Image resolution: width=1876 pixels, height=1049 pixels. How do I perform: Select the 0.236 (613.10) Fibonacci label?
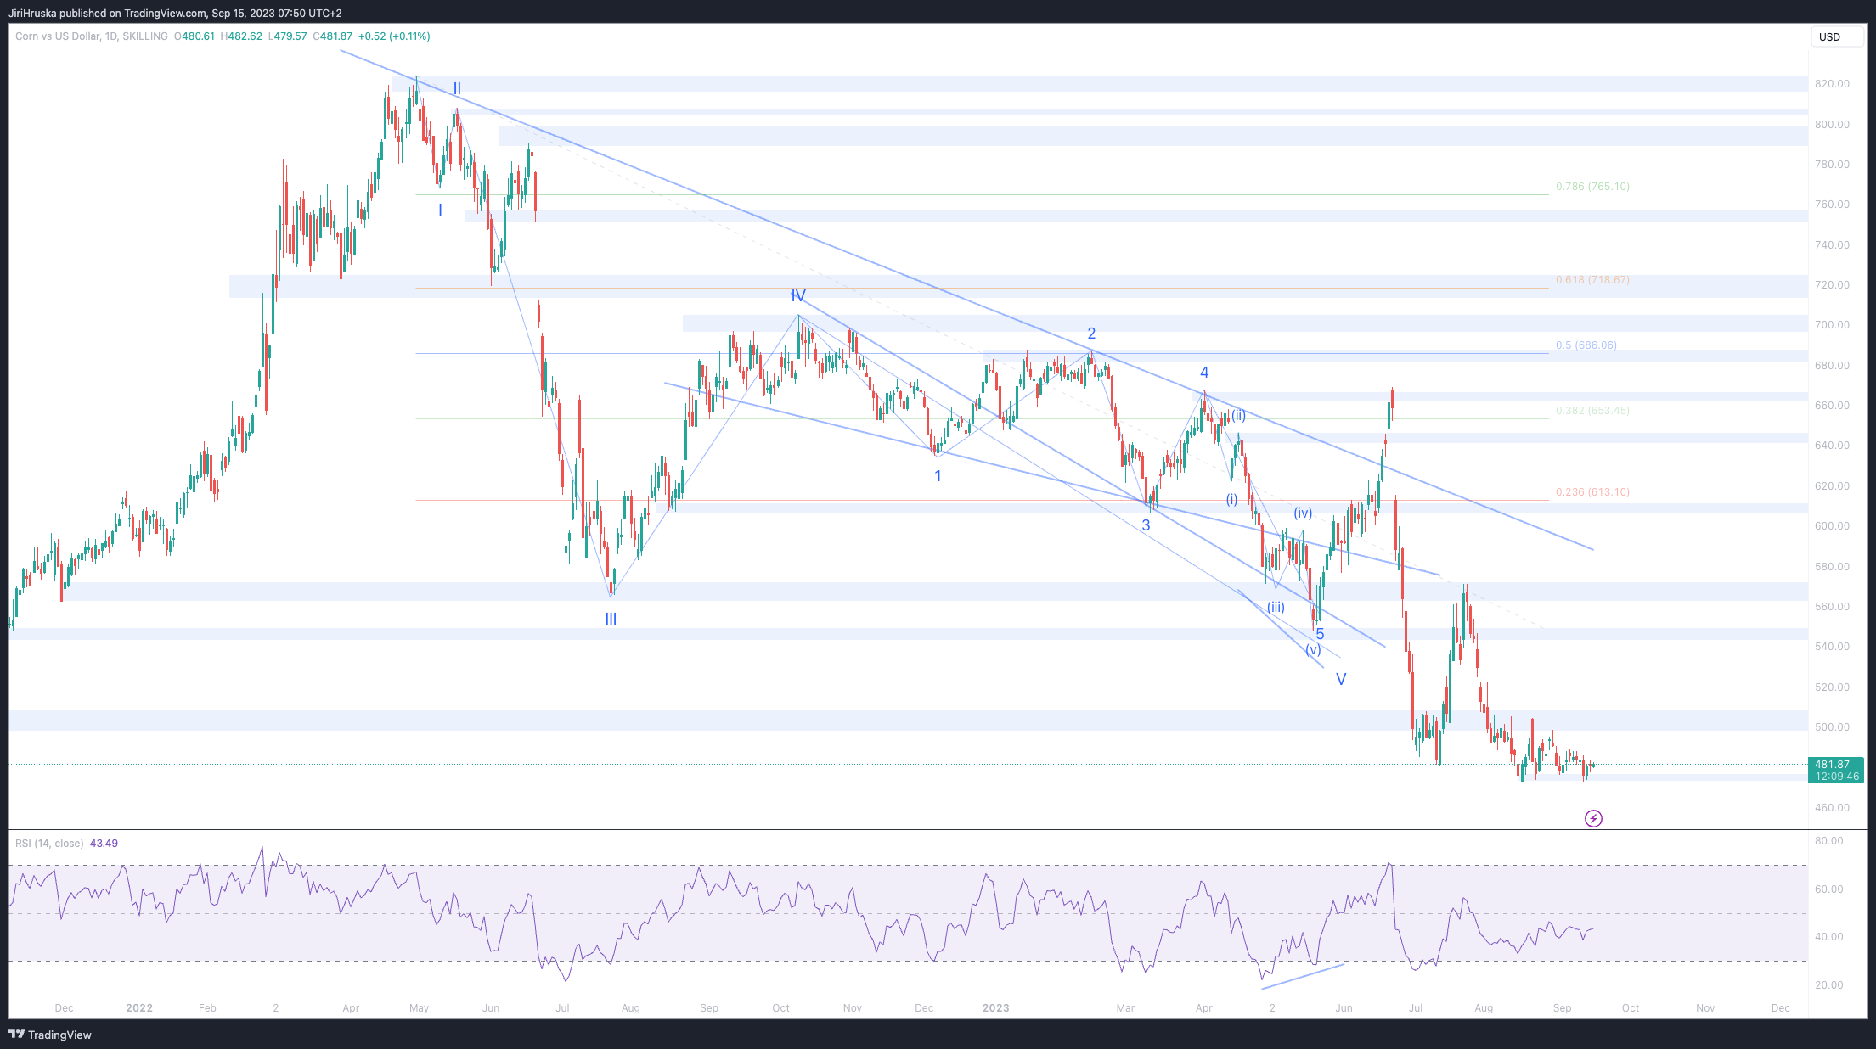click(1592, 492)
